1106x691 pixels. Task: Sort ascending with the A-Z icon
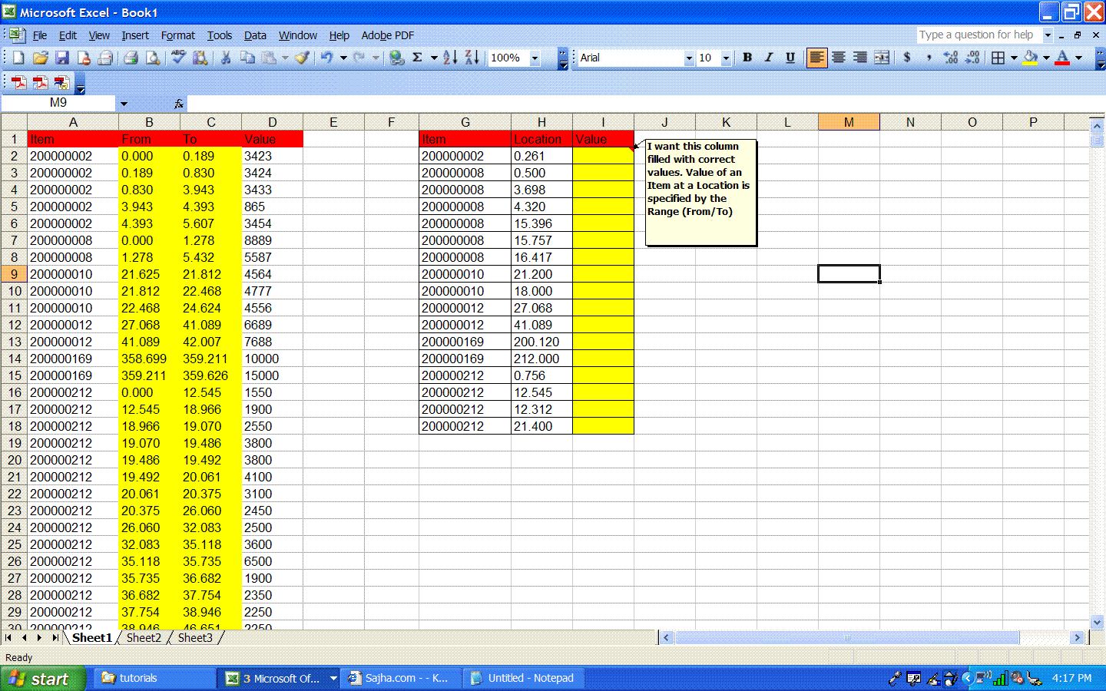(x=450, y=58)
